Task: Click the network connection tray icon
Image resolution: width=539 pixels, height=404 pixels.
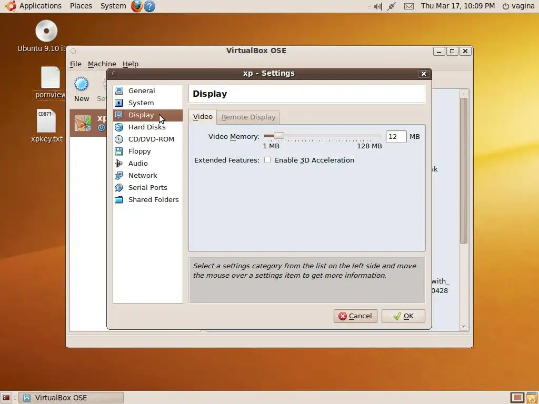Action: click(391, 6)
